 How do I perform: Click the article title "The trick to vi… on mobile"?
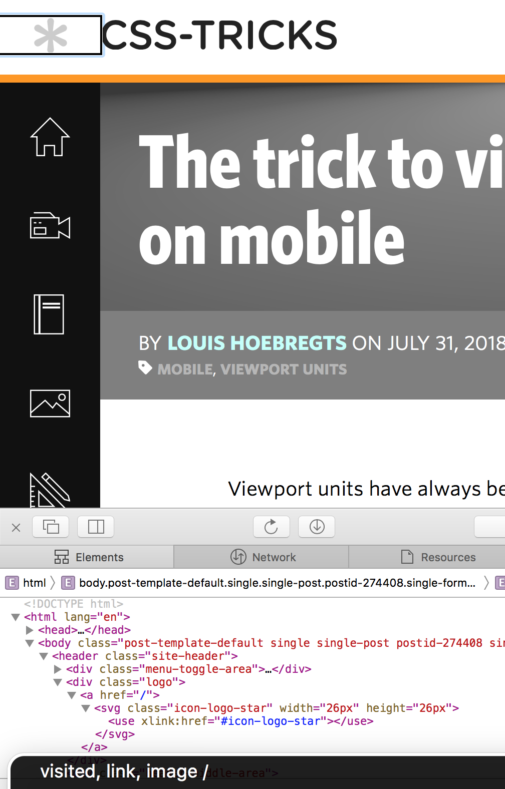point(322,198)
